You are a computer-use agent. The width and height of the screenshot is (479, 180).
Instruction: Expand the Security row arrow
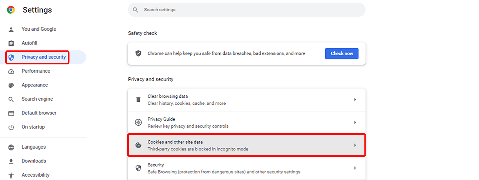355,168
